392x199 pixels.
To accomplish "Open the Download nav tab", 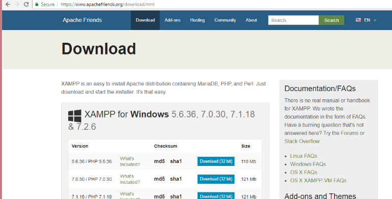I will pyautogui.click(x=145, y=20).
